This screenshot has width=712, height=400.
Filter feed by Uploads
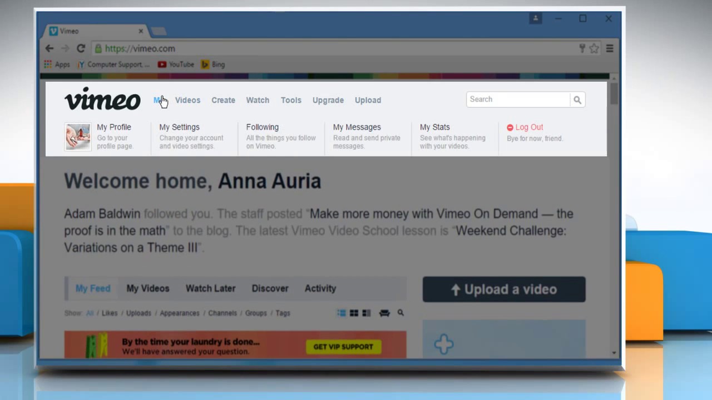pyautogui.click(x=139, y=313)
